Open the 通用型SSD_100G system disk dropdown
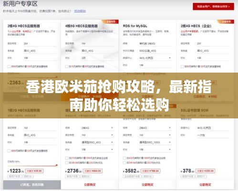Viewport: 238px width, 191px height. [x=155, y=142]
